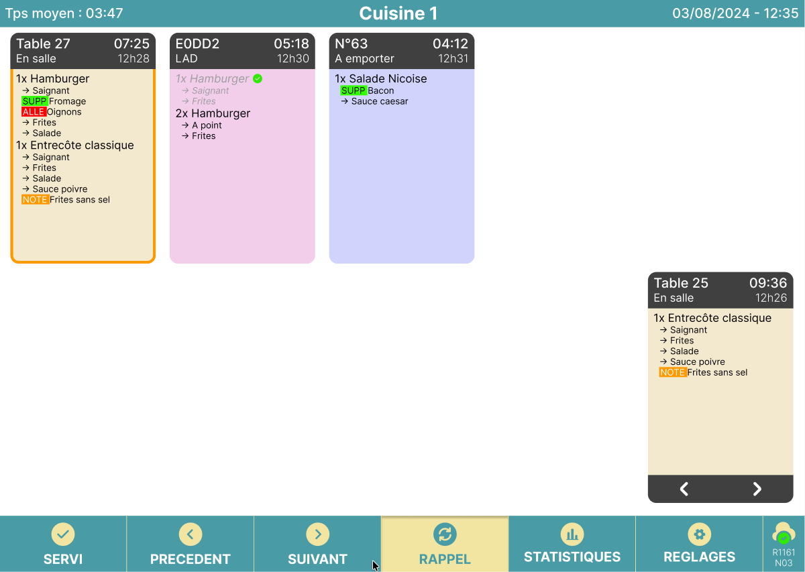Click NOTE Frites sans sel in Table 25

pos(703,372)
